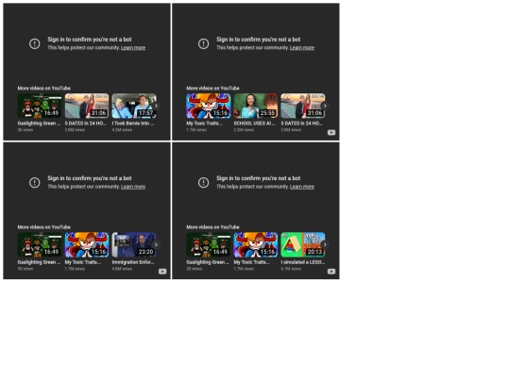The width and height of the screenshot is (510, 382).
Task: Follow Learn more link above SCHOOL USES AI row
Action: [302, 48]
